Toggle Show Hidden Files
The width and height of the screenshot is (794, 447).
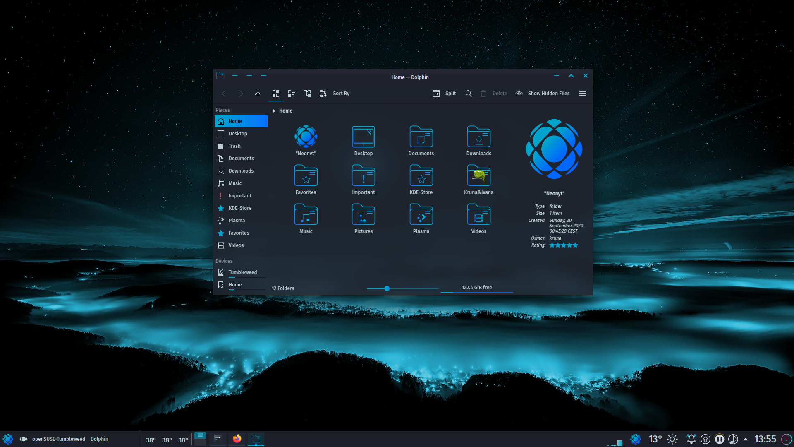pos(543,94)
